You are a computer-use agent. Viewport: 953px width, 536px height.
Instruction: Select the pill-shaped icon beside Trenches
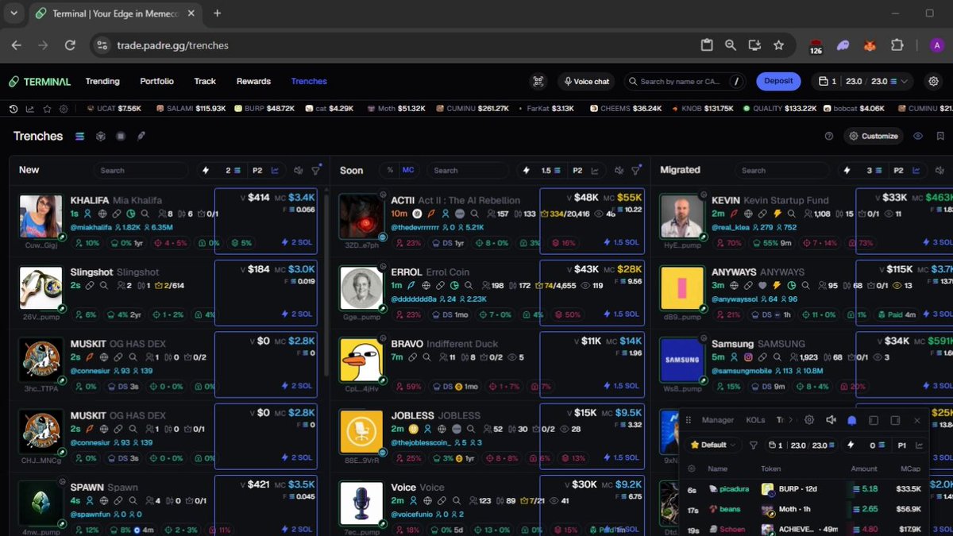pos(141,136)
